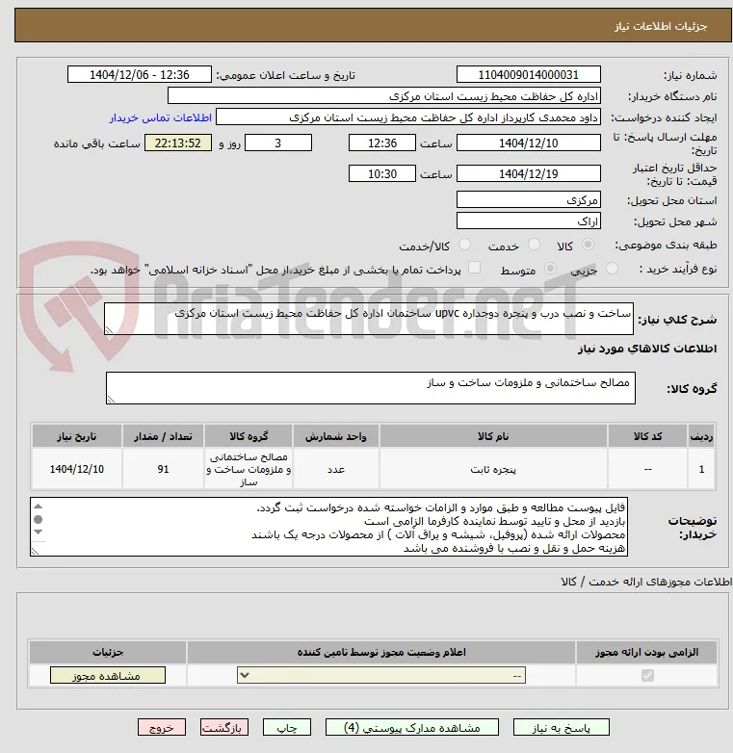Click the شهر محل تحویل field اراک
This screenshot has width=733, height=753.
pos(529,221)
